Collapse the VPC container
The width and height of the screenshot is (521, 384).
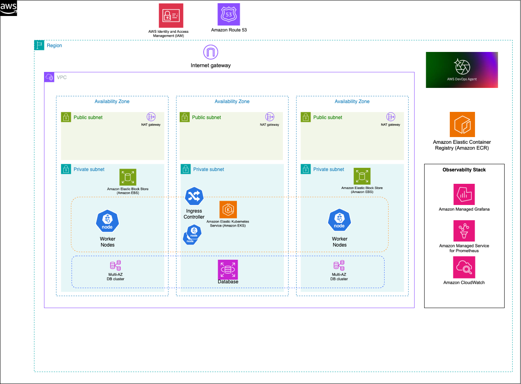(x=49, y=77)
